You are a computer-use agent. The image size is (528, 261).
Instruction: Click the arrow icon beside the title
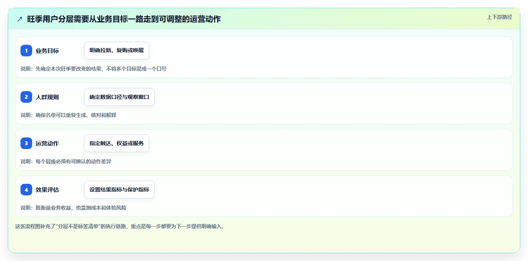[x=20, y=19]
